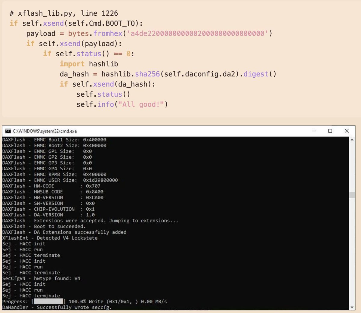Click 'XFlashExt - Detected V4 Lockstate' line
This screenshot has width=361, height=313.
point(50,238)
